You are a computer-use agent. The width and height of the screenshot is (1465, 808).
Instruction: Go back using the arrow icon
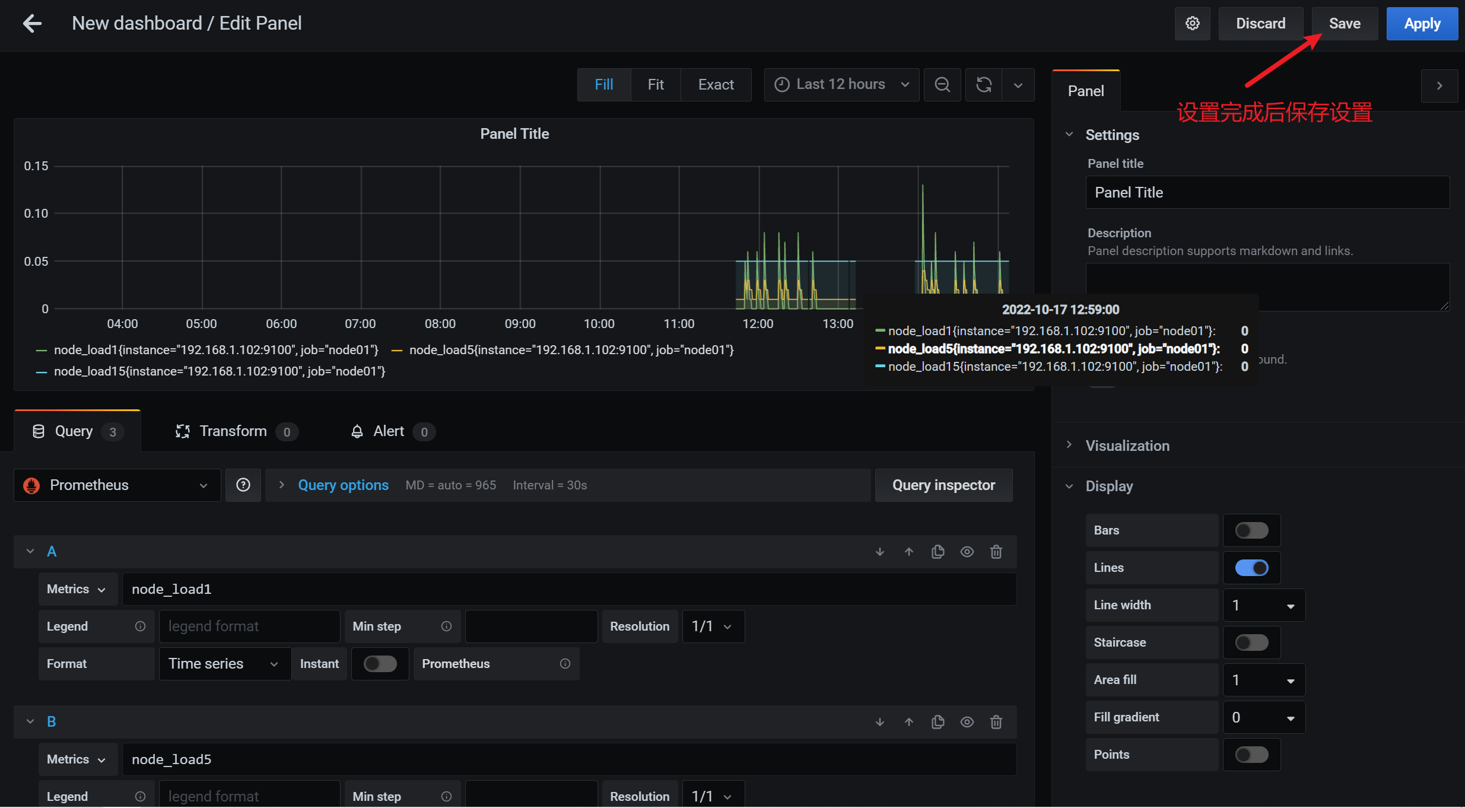32,24
